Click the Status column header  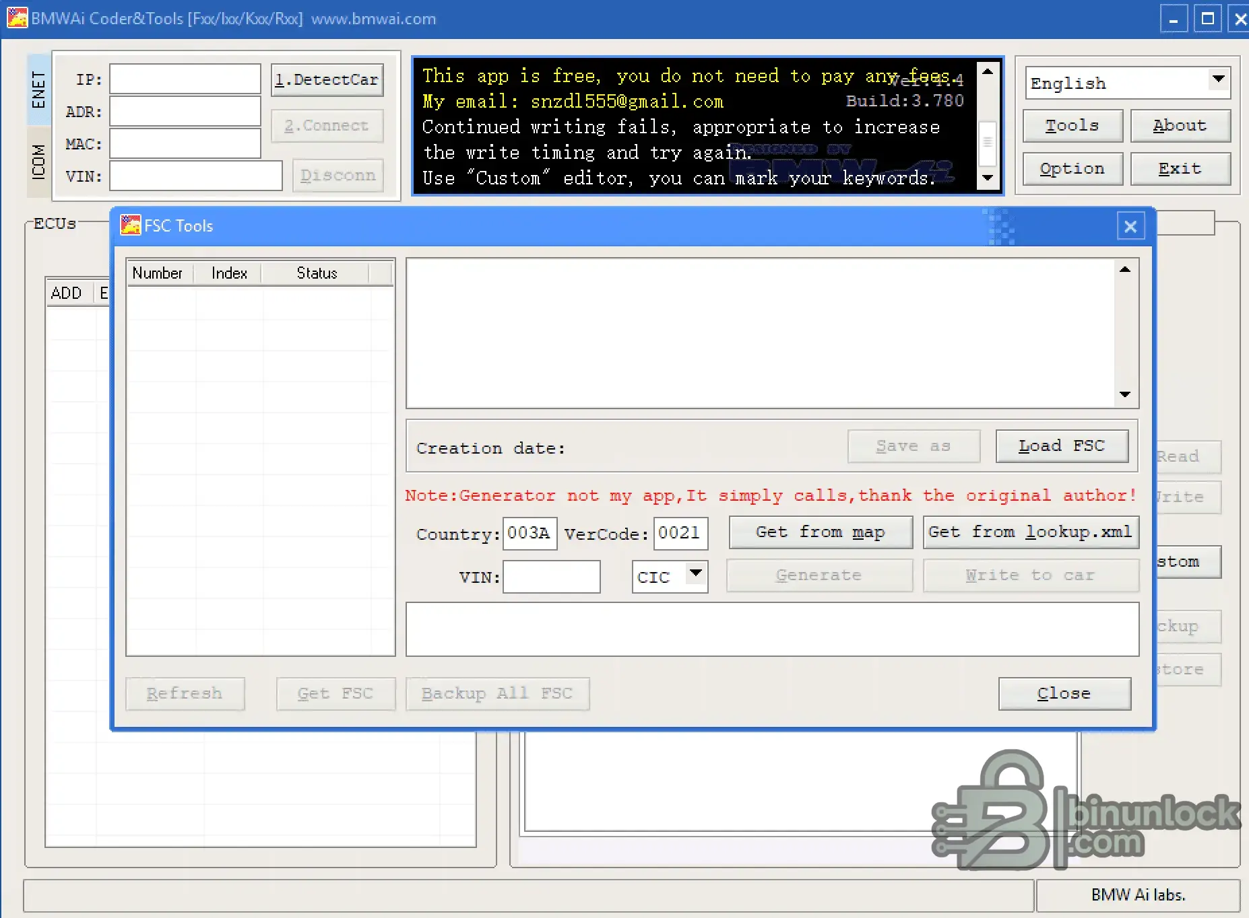click(317, 273)
